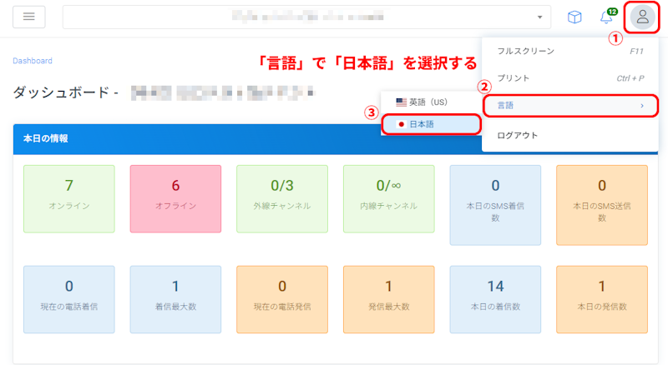Click the 3D cube icon in header
The image size is (668, 365).
click(574, 17)
